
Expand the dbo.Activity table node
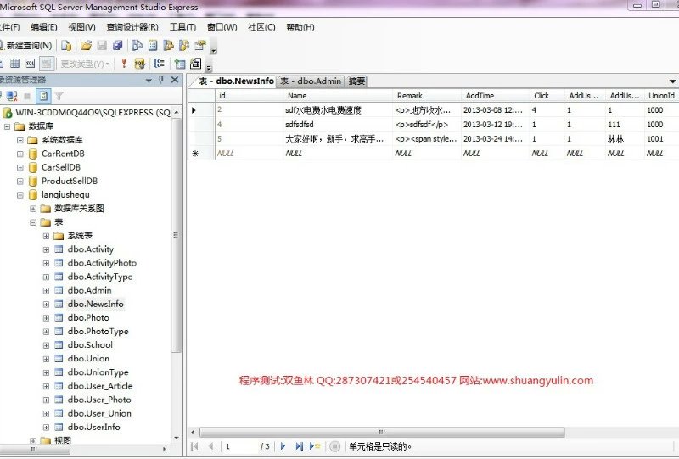tap(46, 249)
